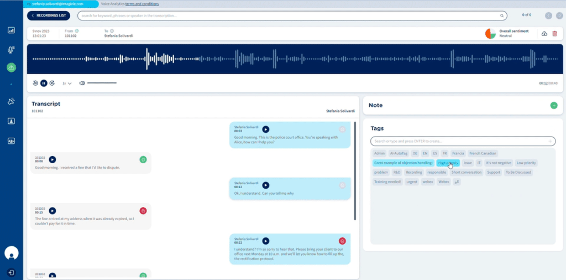Screen dimensions: 566x280
Task: Mute audio using the speaker icon
Action: (x=82, y=83)
